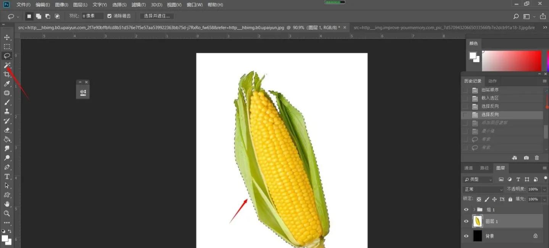Viewport: 549px width, 248px height.
Task: Open the 图像(I) menu
Action: (61, 5)
